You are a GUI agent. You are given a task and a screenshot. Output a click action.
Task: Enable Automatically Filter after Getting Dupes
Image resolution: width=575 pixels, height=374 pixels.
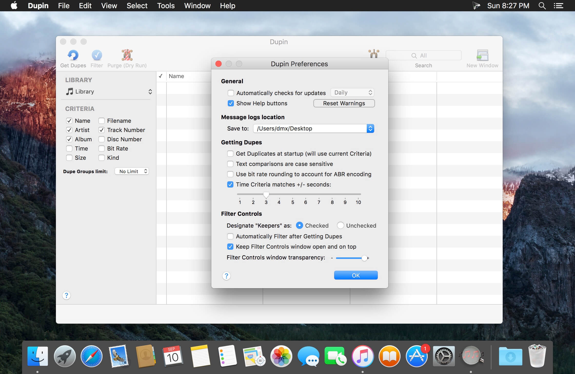230,236
